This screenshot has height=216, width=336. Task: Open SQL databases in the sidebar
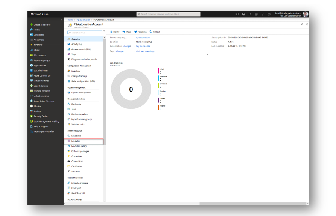click(39, 70)
